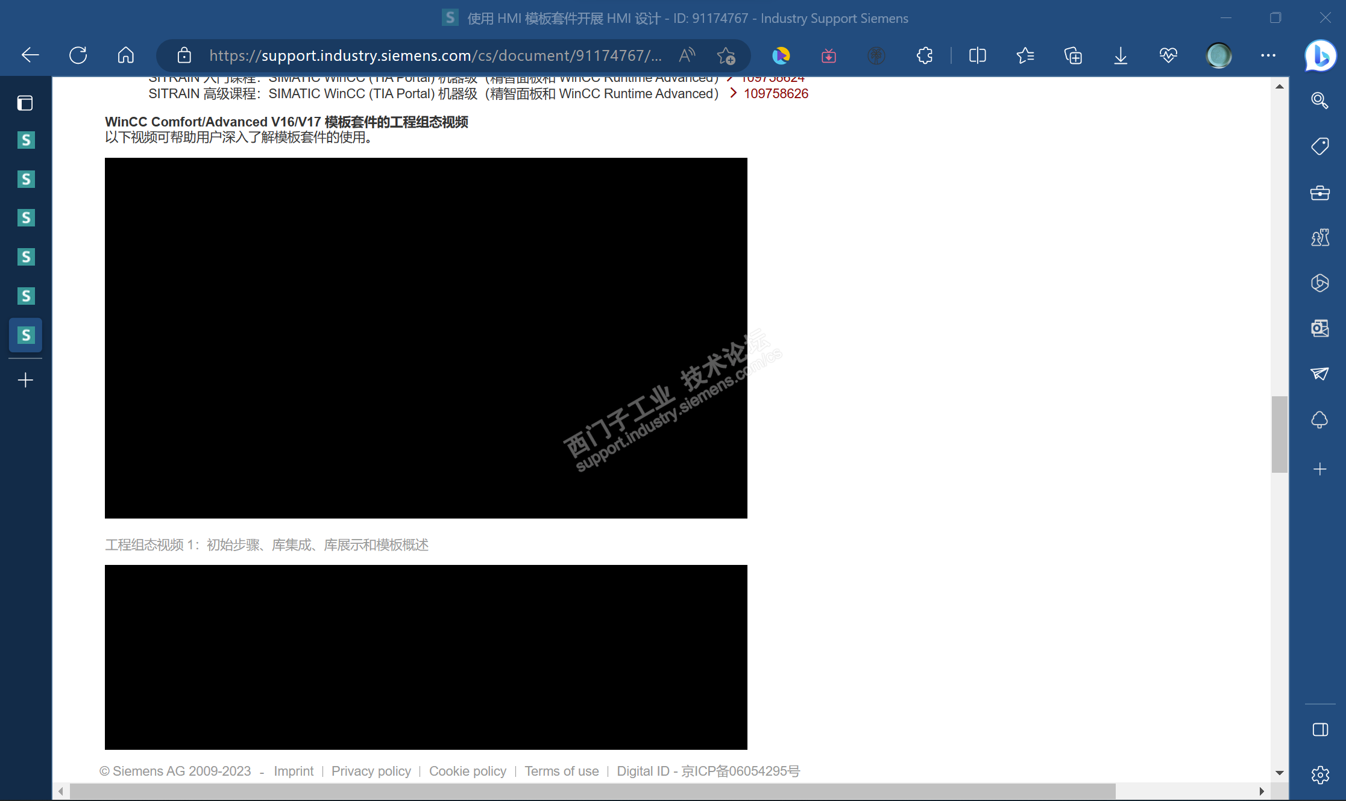
Task: Open the Downloads panel
Action: (1121, 55)
